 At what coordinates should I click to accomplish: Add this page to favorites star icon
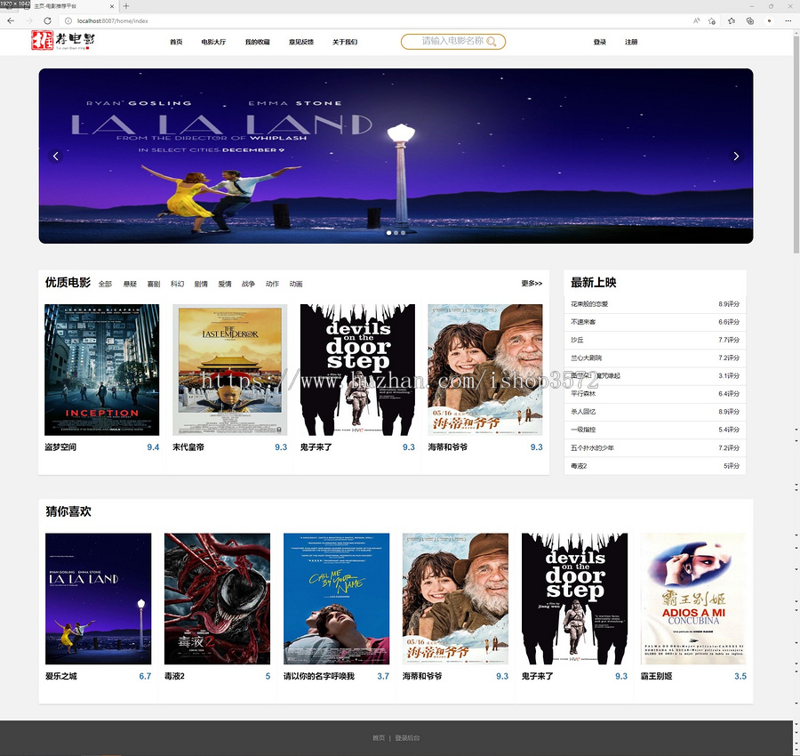point(712,21)
